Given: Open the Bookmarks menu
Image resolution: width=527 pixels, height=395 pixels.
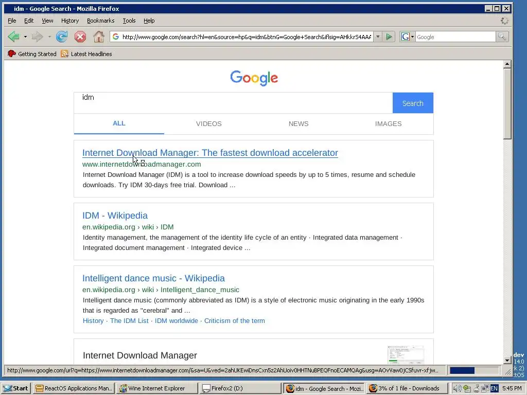Looking at the screenshot, I should [100, 21].
